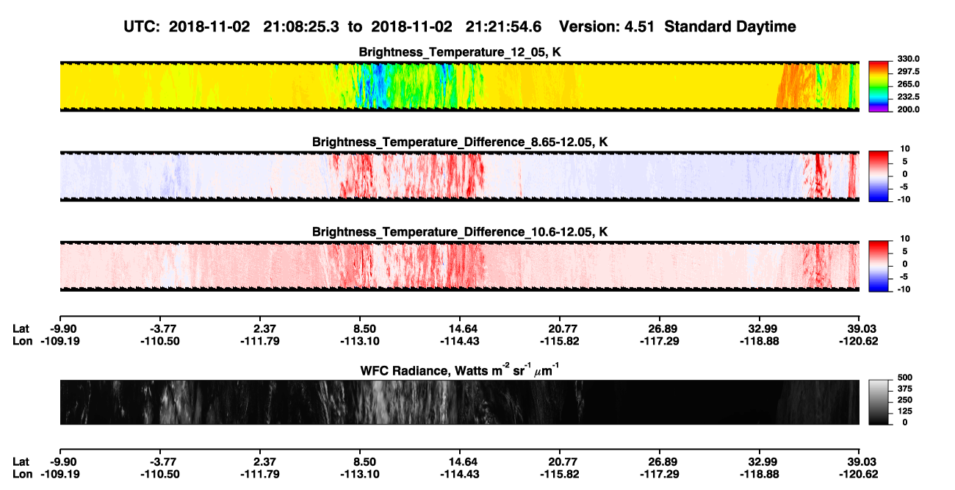Click the 10.6-12.05 difference image strip
This screenshot has height=490, width=955.
coord(459,266)
